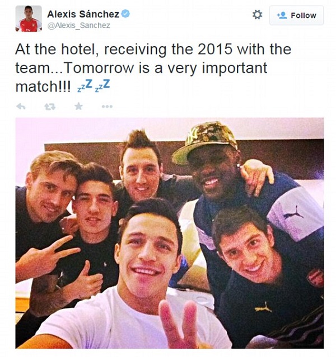Open the profile avatar in red jersey

tap(29, 18)
